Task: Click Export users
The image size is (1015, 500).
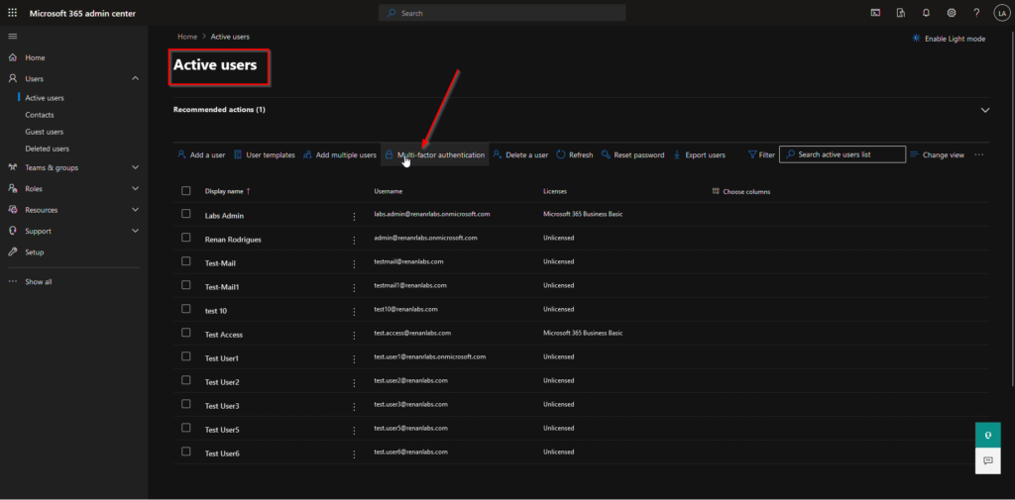Action: [699, 155]
